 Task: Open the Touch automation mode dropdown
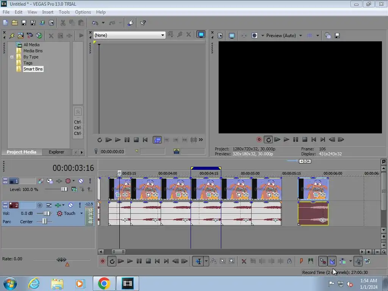[x=81, y=213]
